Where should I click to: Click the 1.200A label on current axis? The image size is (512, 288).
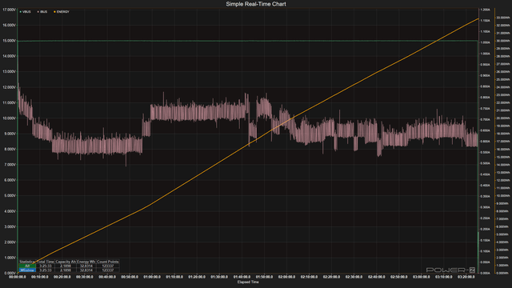(485, 10)
